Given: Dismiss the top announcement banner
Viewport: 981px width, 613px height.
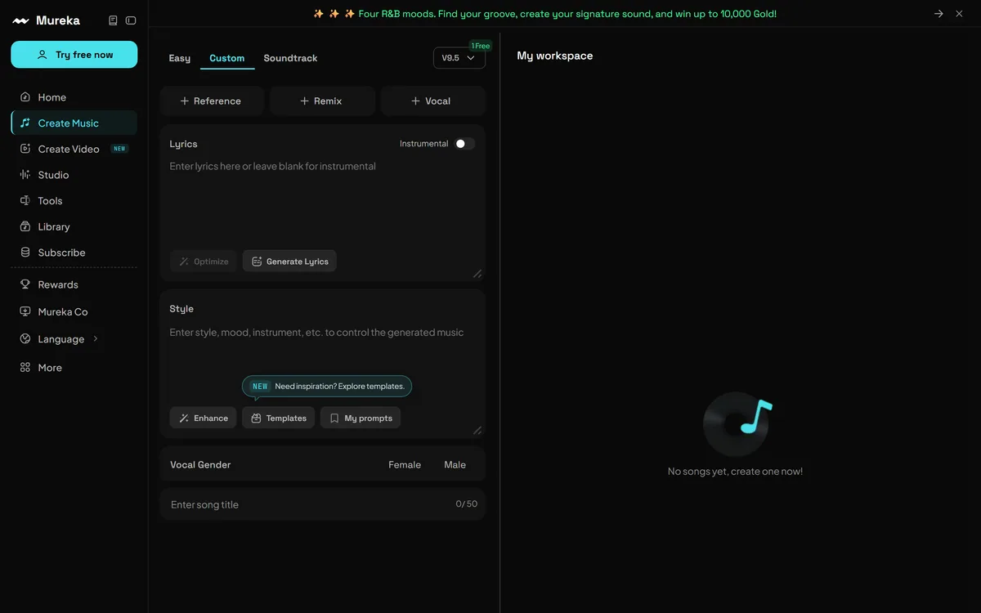Looking at the screenshot, I should [x=959, y=14].
